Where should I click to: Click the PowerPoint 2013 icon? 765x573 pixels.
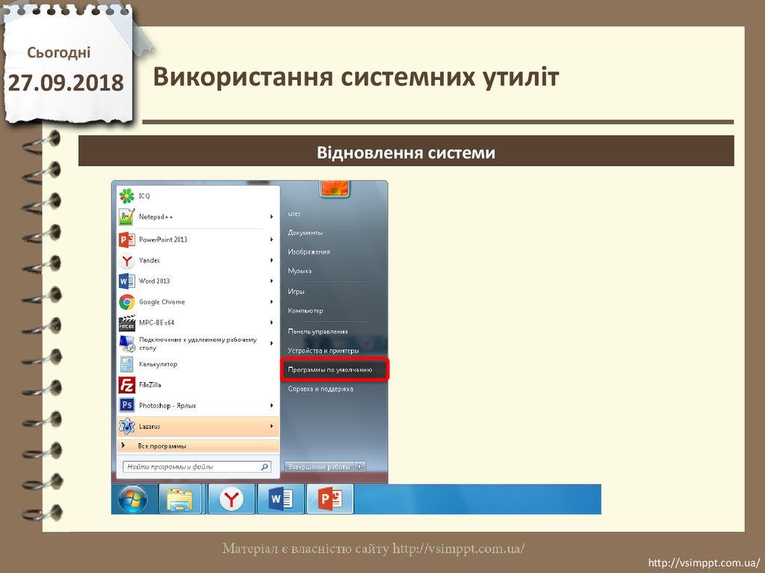[126, 239]
